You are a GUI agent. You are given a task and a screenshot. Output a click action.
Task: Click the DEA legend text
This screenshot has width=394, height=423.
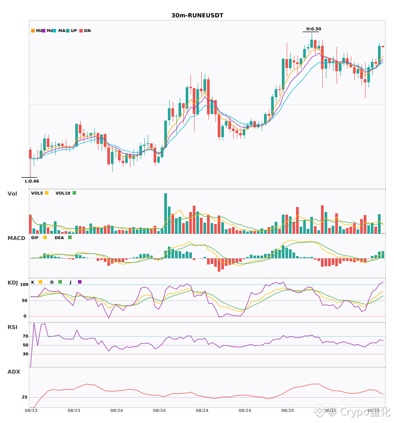[x=59, y=238]
